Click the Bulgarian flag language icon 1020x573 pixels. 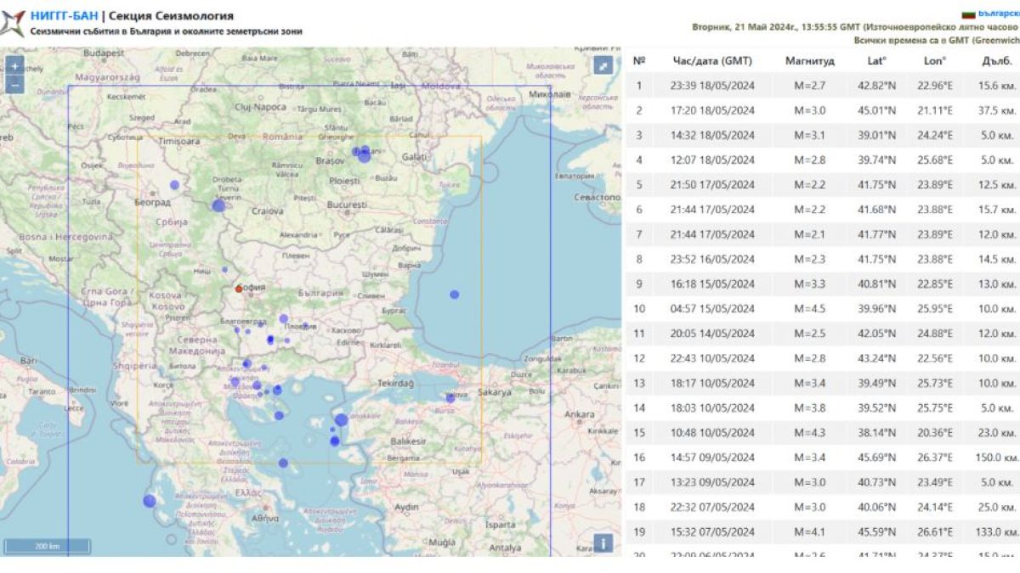pos(967,14)
